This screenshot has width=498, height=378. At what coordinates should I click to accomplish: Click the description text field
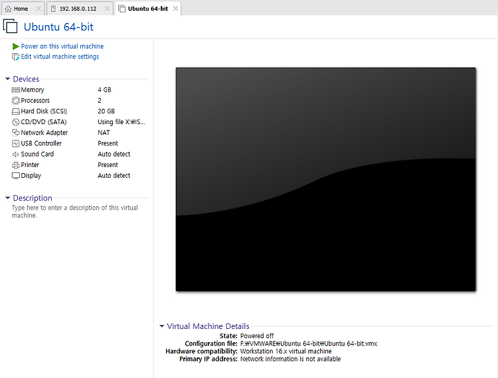point(75,212)
